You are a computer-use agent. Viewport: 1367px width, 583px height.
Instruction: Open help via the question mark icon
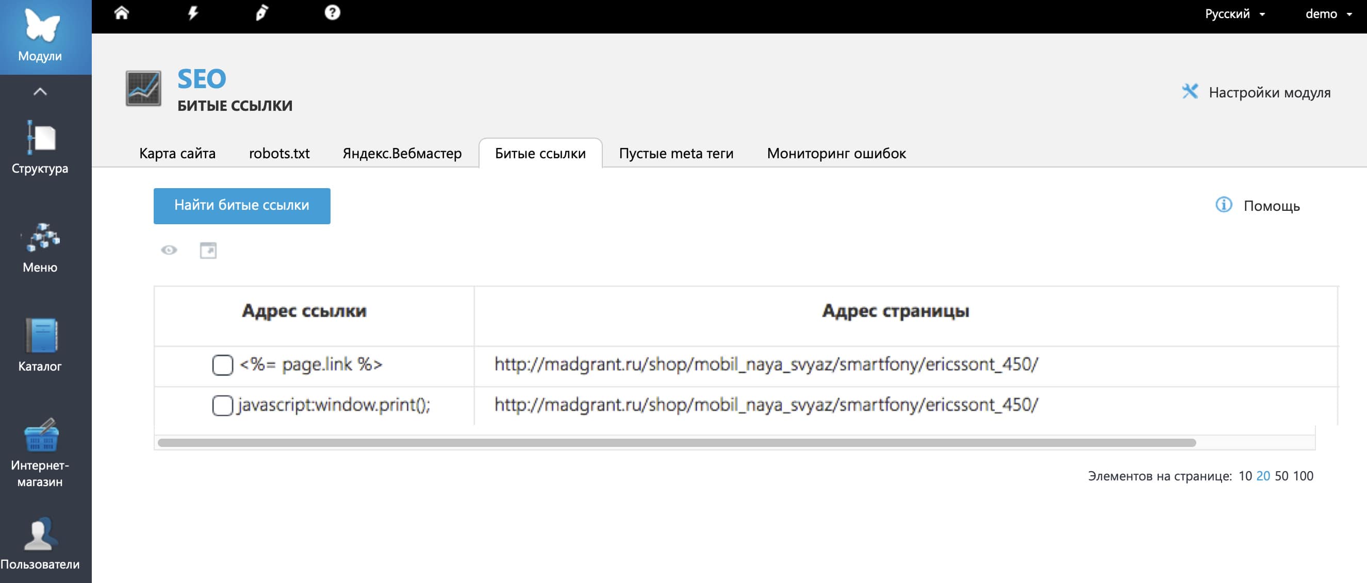click(x=332, y=13)
